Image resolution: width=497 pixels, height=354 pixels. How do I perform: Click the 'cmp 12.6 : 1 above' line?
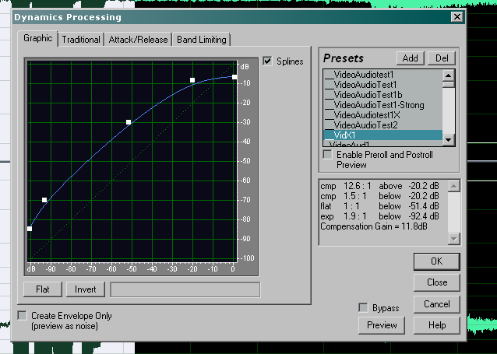click(x=379, y=186)
